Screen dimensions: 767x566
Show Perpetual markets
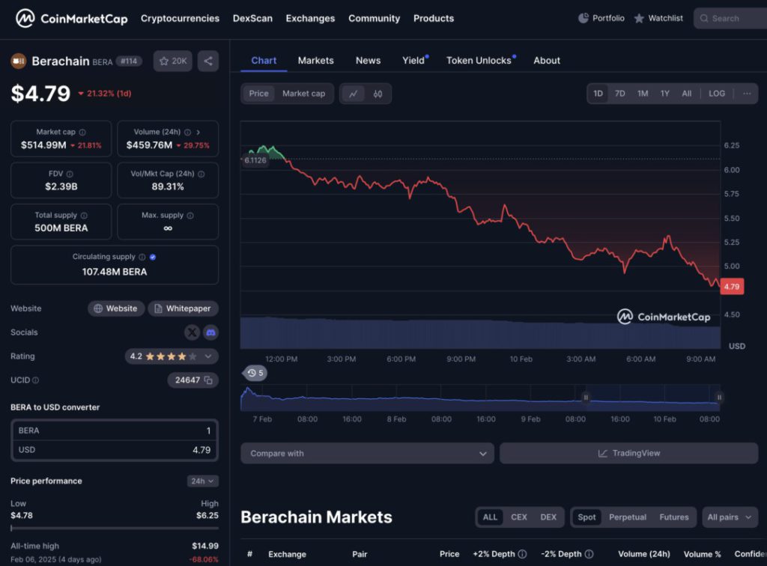tap(628, 517)
